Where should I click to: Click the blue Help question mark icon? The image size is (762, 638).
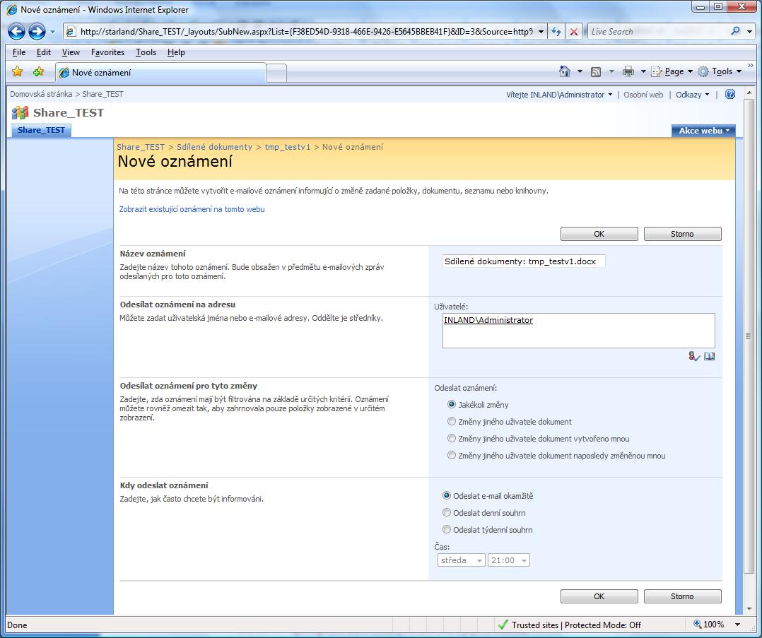[730, 94]
